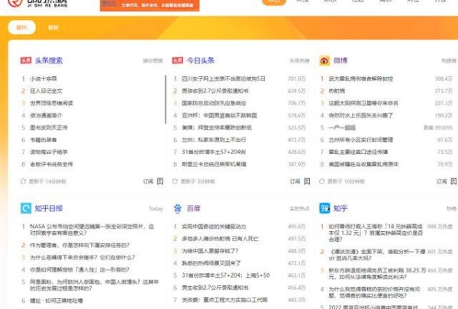The height and width of the screenshot is (309, 458).
Task: Subscribe (订阅) to the 头条搜索 board
Action: pos(148,182)
